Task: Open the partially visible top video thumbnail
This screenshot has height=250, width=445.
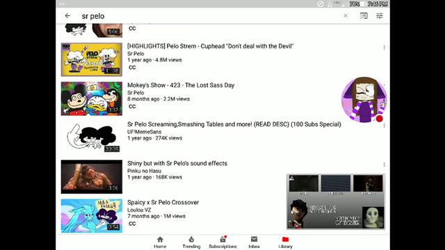Action: point(92,31)
